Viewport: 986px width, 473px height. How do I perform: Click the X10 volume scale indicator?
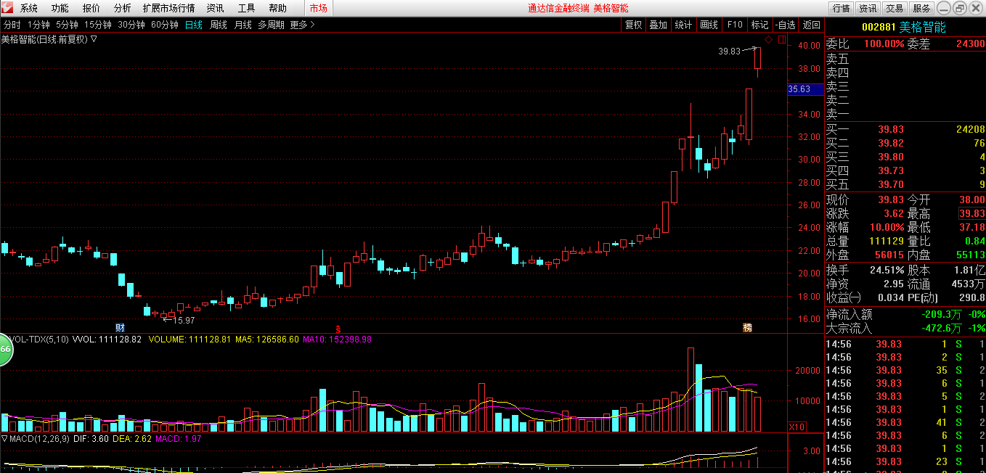click(x=797, y=427)
